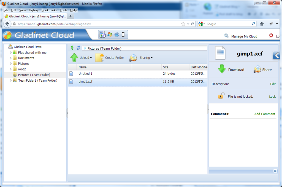Click the green Download arrow icon
Screen dimensions: 282x187
click(222, 69)
